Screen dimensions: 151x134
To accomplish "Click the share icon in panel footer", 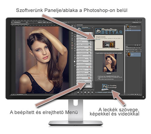I will (x=85, y=92).
